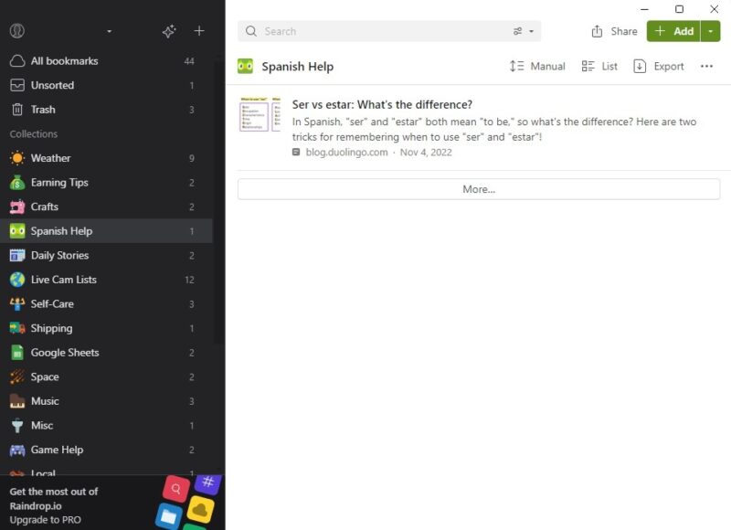Click the AI sparkle icon

click(x=169, y=31)
